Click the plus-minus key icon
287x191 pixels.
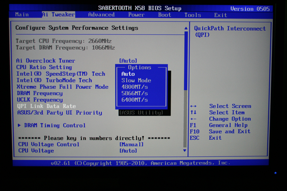tap(193, 119)
